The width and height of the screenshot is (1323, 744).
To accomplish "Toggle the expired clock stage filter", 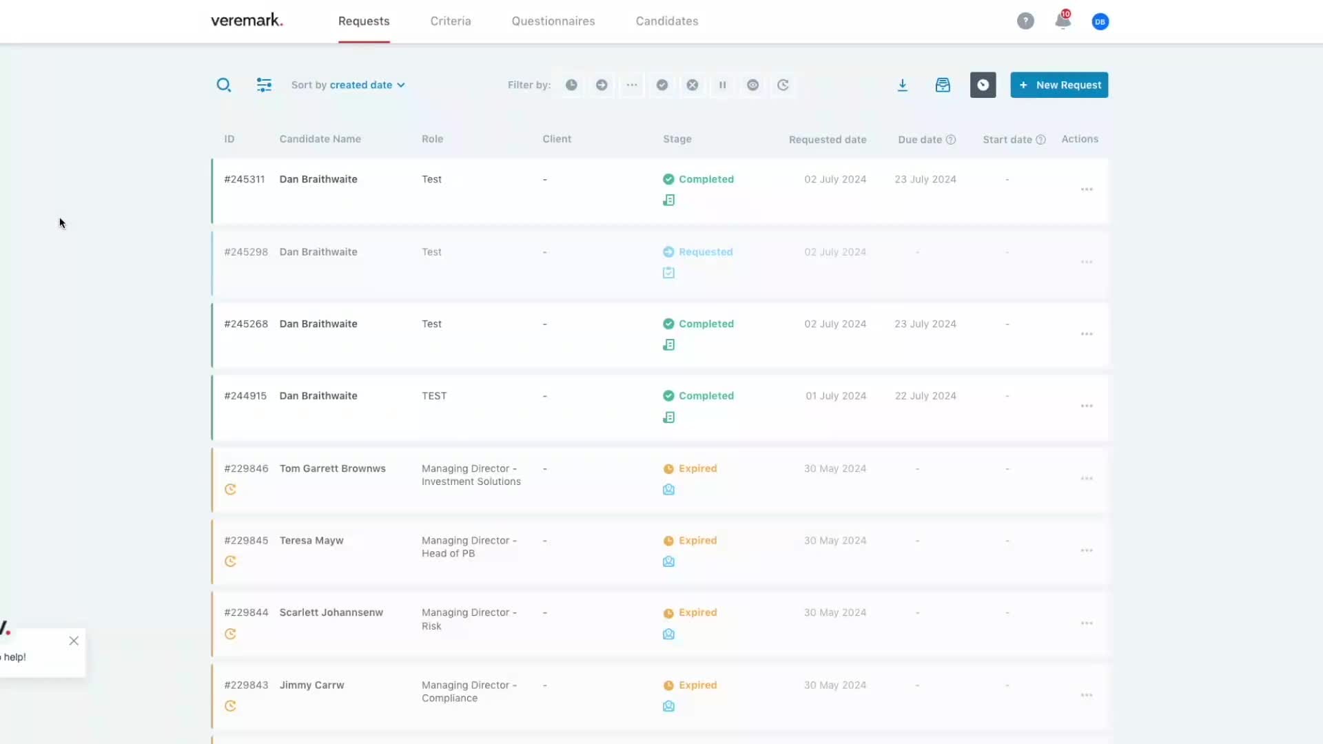I will (571, 85).
